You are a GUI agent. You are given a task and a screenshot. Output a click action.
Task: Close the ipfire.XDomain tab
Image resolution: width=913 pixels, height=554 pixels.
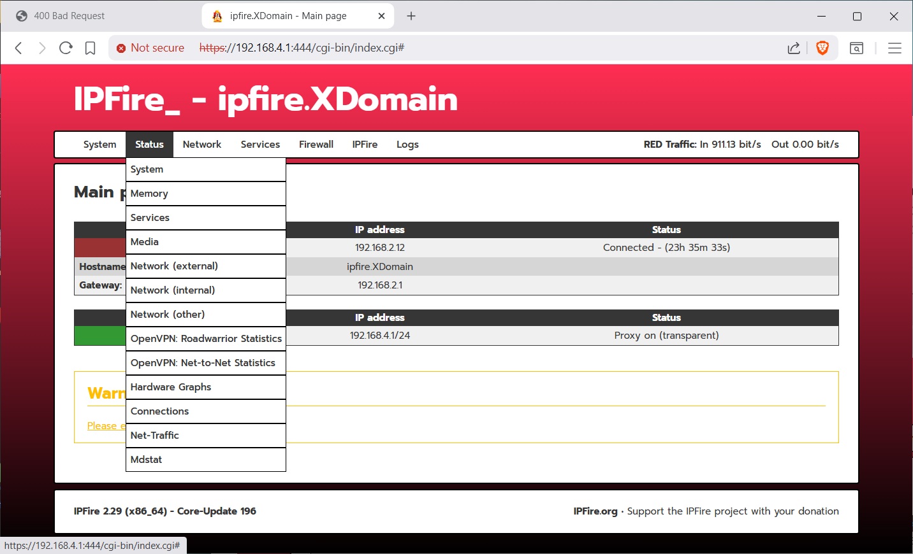381,16
